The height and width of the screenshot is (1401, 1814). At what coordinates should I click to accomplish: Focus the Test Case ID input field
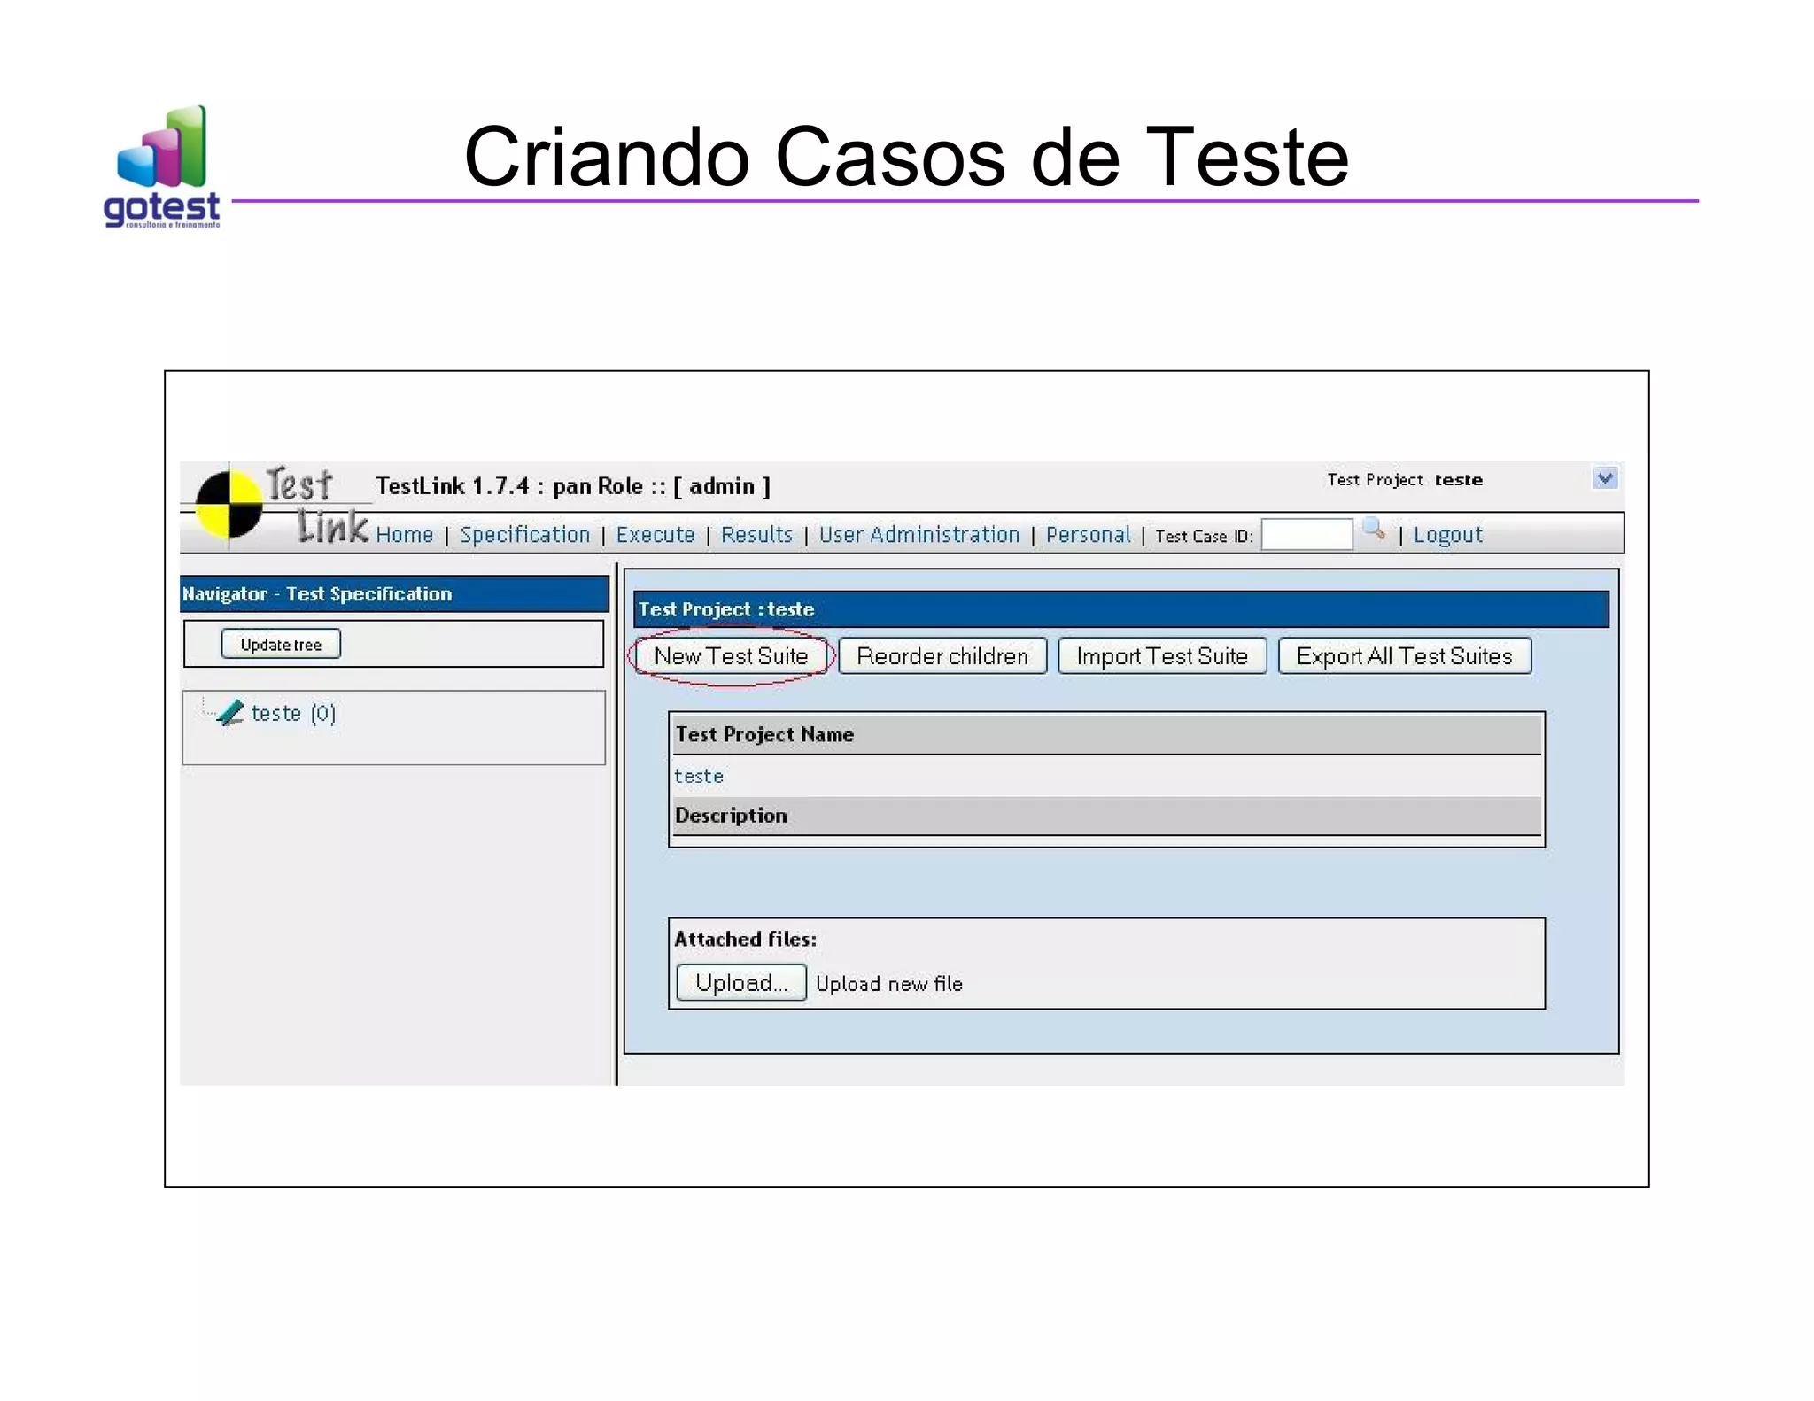click(1306, 535)
